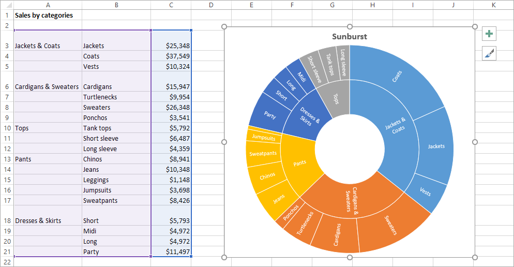Screen dimensions: 514x267
Task: Click the cell containing $37,549
Action: tap(171, 56)
